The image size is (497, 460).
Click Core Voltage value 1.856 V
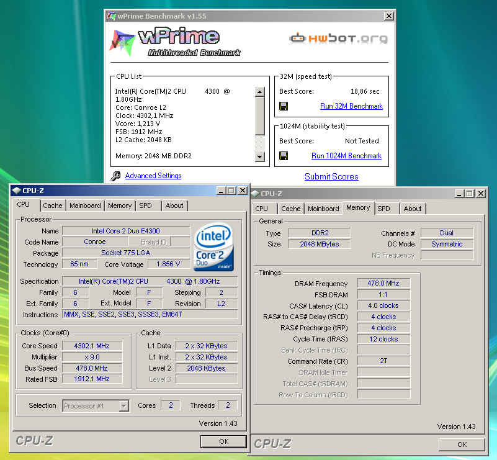click(168, 264)
